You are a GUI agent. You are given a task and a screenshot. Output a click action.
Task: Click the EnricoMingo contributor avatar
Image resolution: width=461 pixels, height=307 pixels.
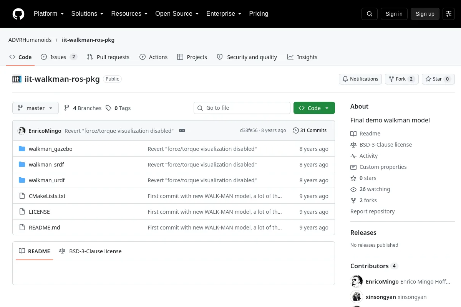click(357, 281)
